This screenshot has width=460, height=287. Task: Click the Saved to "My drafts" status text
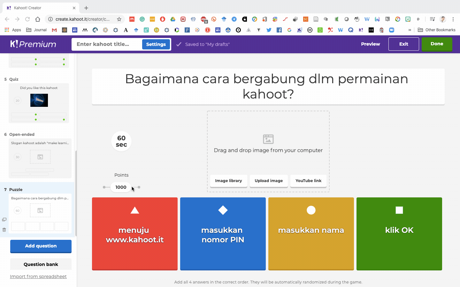coord(207,44)
